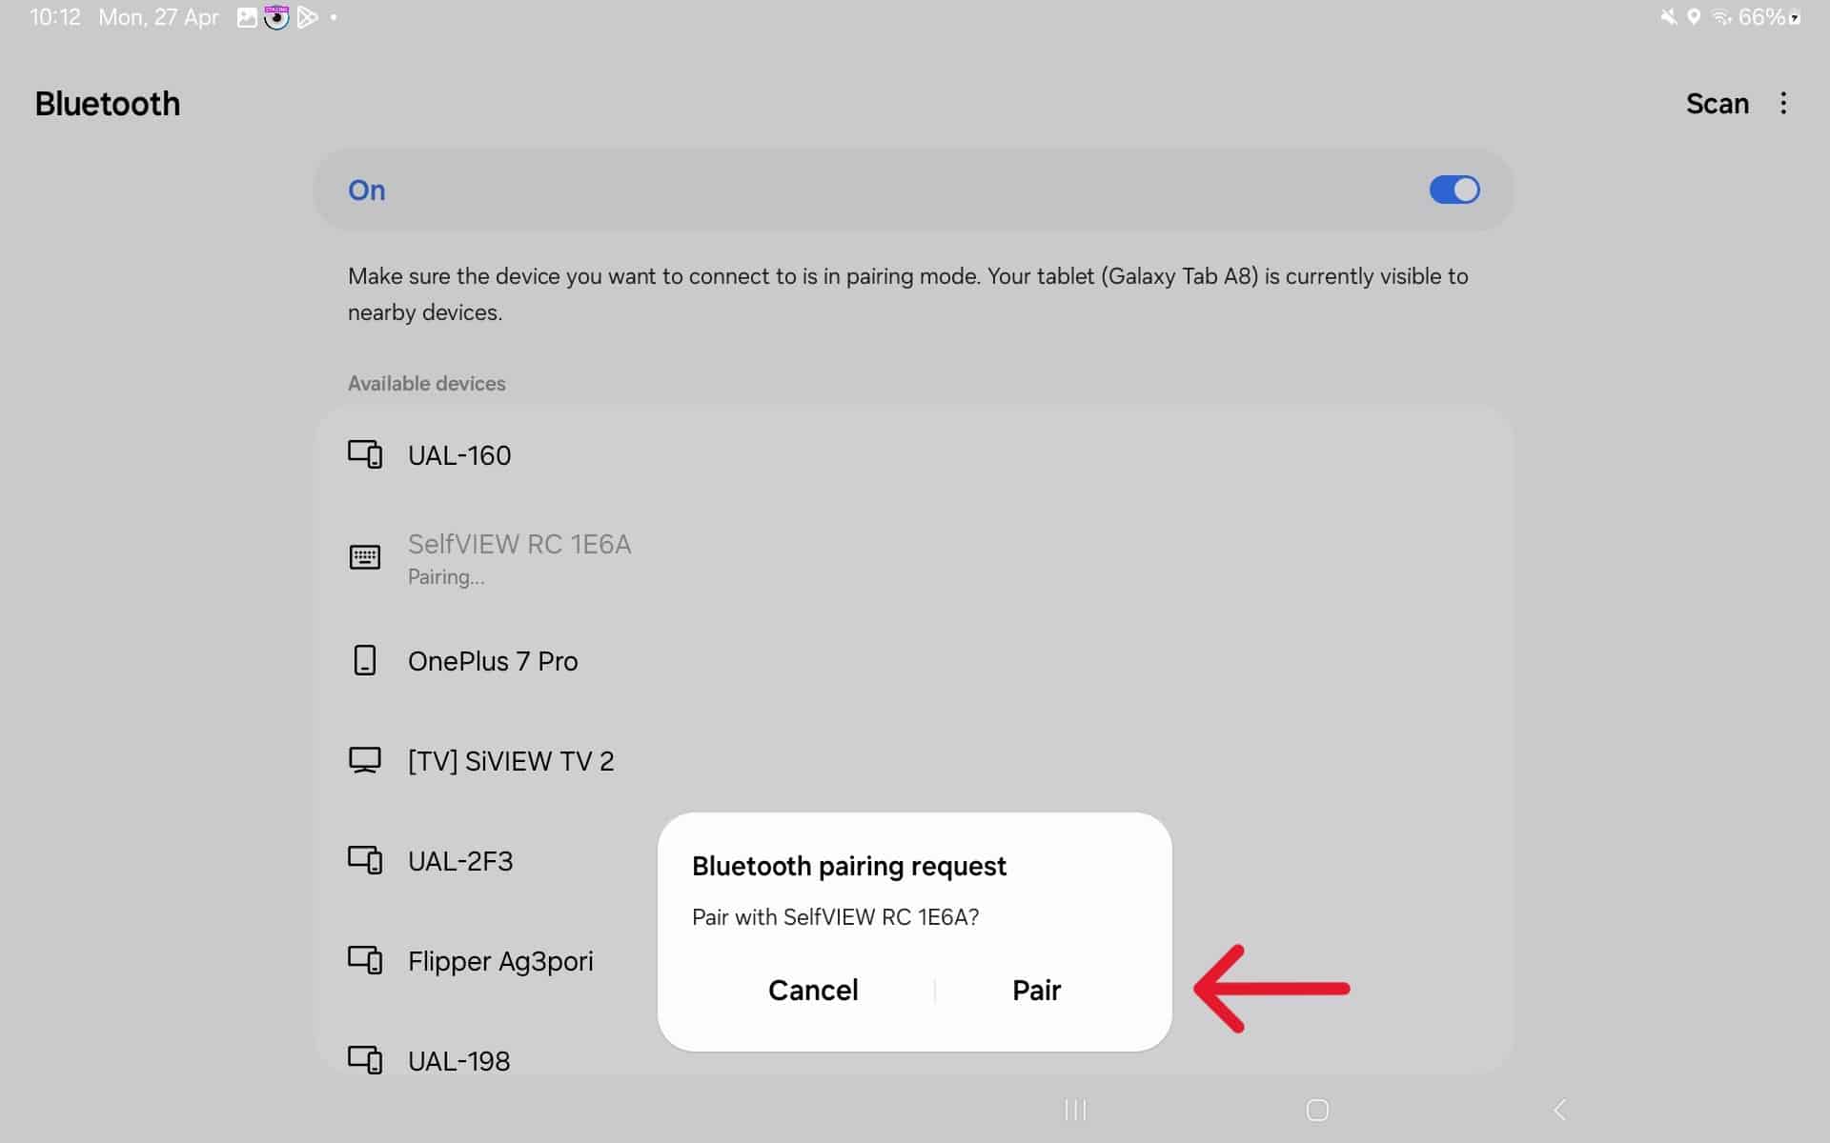The image size is (1830, 1143).
Task: Tap the TV icon for SiVIEW TV 2
Action: pyautogui.click(x=365, y=760)
